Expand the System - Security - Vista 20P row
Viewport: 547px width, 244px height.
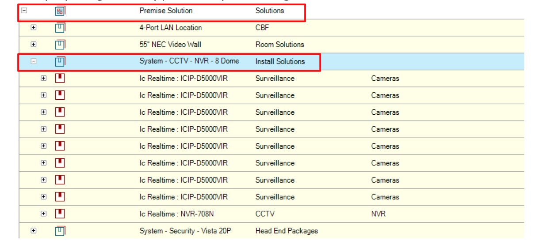pos(34,231)
